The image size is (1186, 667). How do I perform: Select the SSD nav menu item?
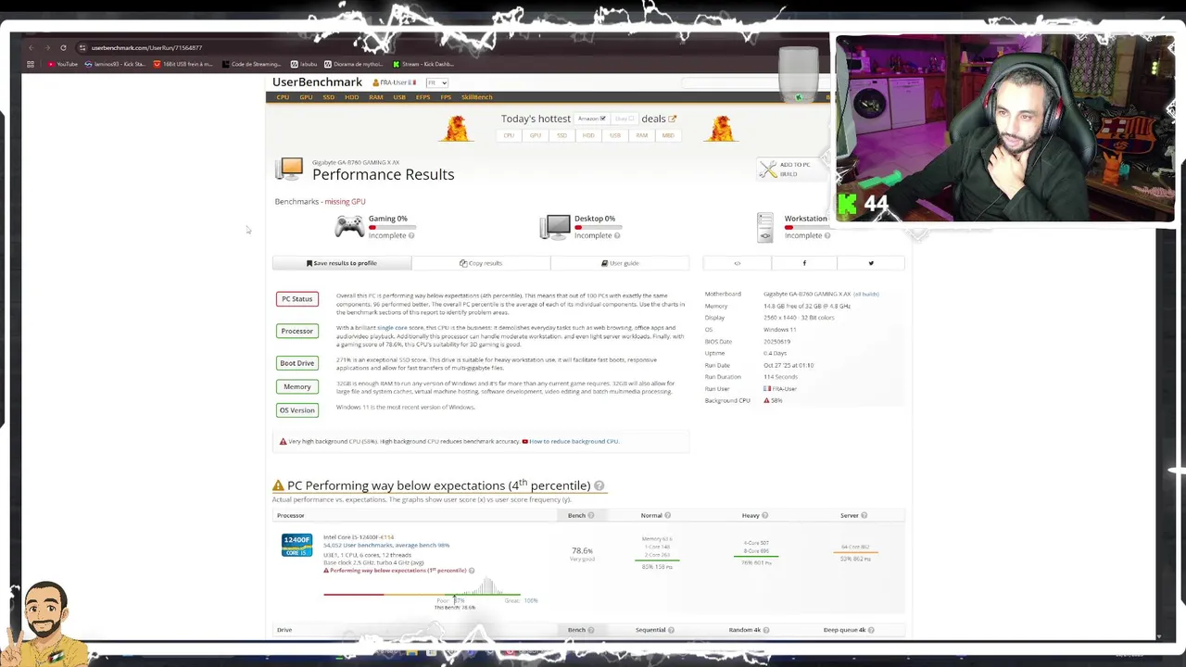click(328, 97)
